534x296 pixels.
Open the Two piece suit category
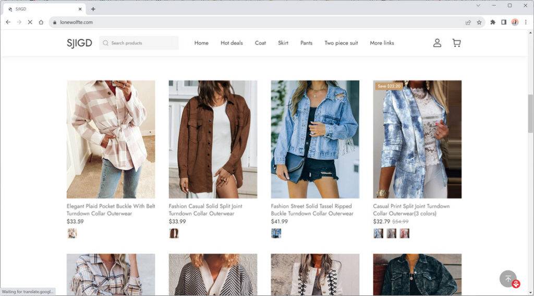pyautogui.click(x=341, y=43)
